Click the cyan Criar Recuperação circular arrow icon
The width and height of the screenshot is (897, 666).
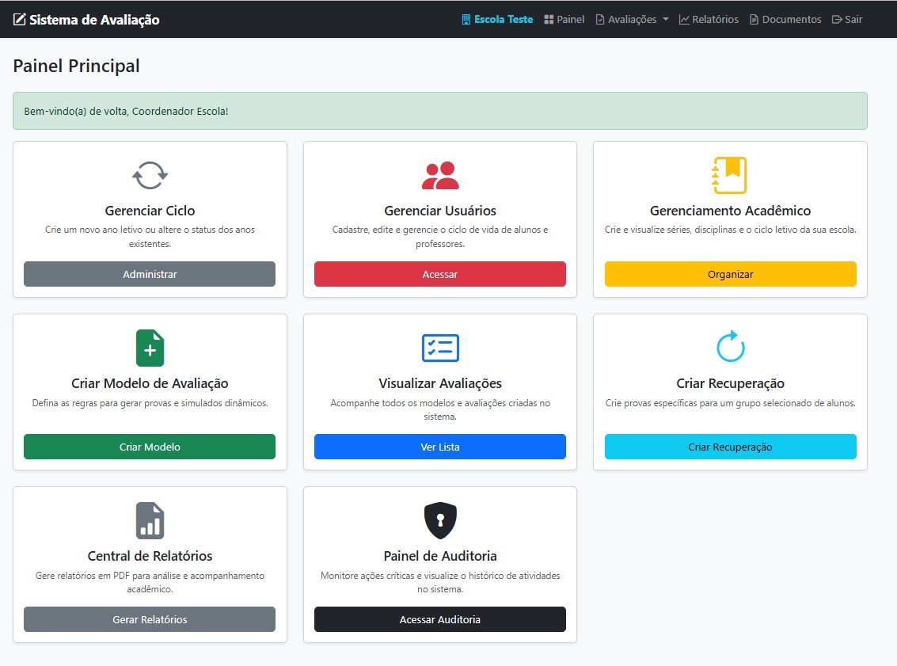[x=730, y=347]
